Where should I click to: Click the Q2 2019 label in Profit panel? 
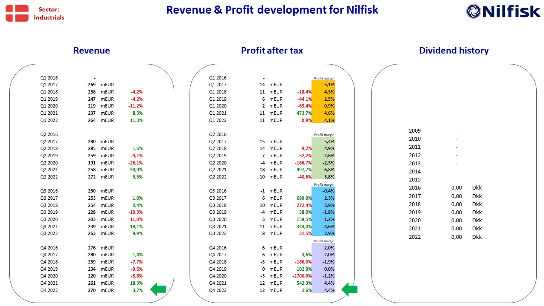click(218, 156)
